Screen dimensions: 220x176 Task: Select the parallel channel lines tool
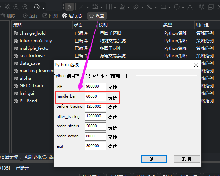[x=136, y=7]
